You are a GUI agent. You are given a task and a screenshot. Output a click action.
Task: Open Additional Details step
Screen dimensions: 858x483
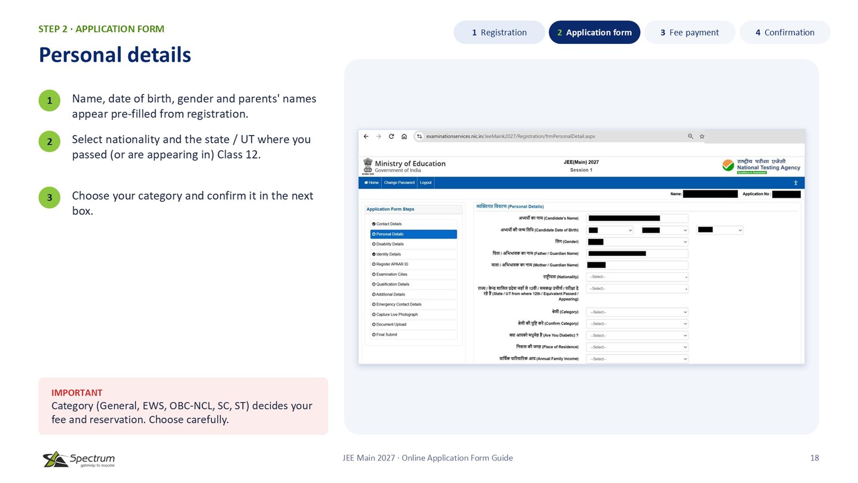click(413, 294)
